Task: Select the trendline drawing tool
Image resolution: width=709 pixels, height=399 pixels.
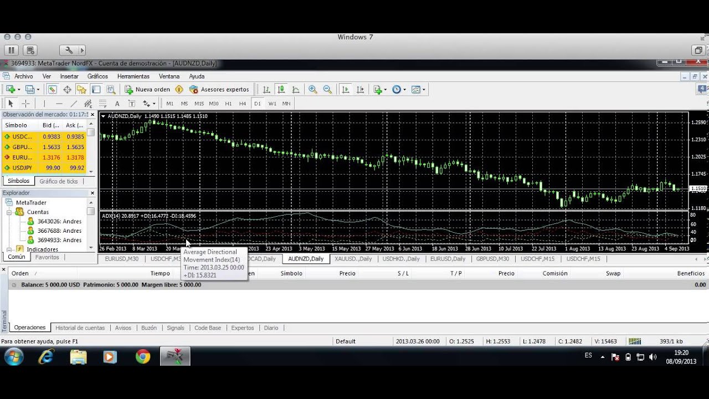Action: click(74, 104)
